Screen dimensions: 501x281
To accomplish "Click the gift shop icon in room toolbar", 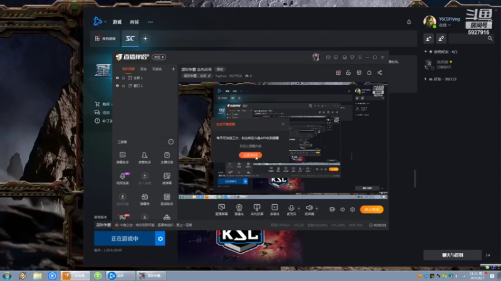I will point(338,72).
